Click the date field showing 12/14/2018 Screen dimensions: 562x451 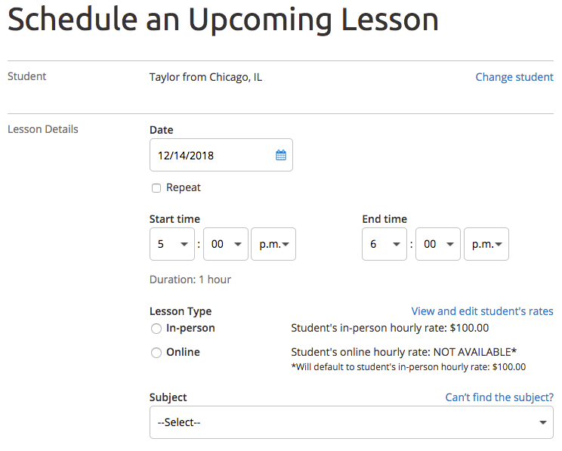(x=212, y=156)
